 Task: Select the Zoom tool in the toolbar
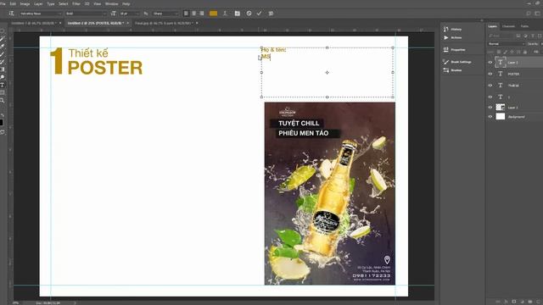pos(2,100)
